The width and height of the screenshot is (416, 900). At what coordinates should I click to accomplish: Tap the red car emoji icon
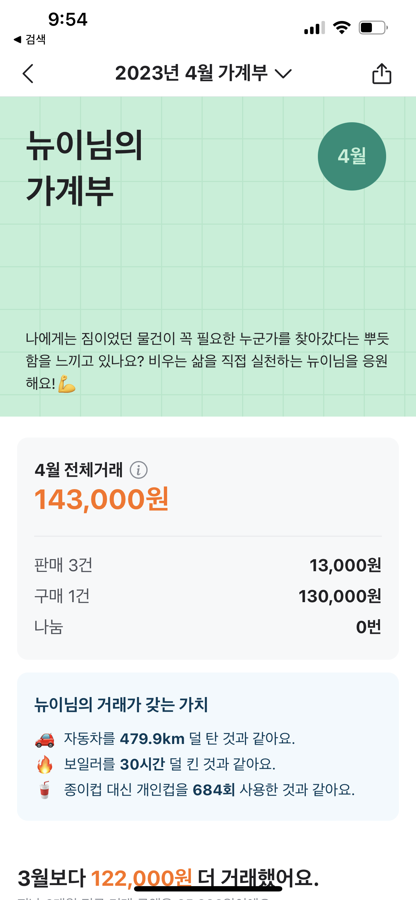point(45,740)
